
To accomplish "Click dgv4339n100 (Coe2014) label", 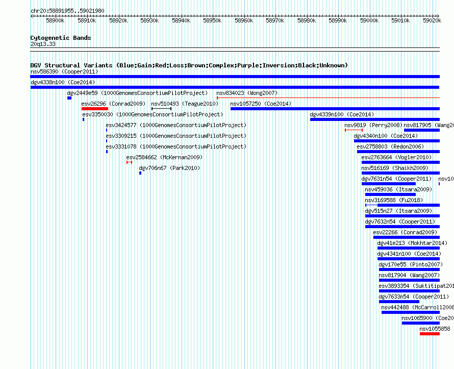I will [342, 114].
